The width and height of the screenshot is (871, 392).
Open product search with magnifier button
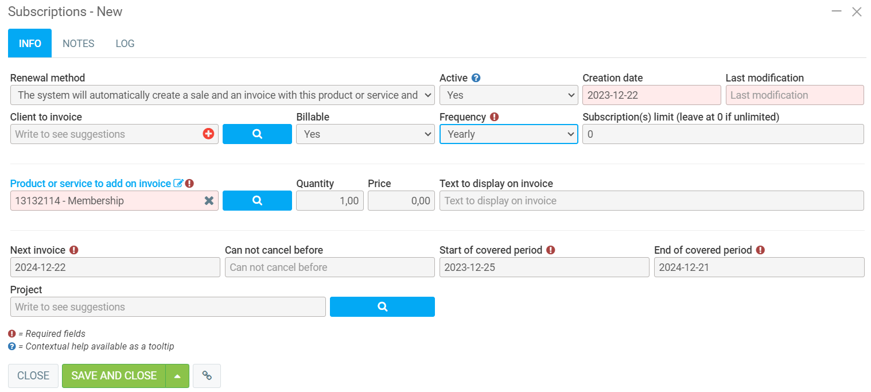click(x=257, y=200)
